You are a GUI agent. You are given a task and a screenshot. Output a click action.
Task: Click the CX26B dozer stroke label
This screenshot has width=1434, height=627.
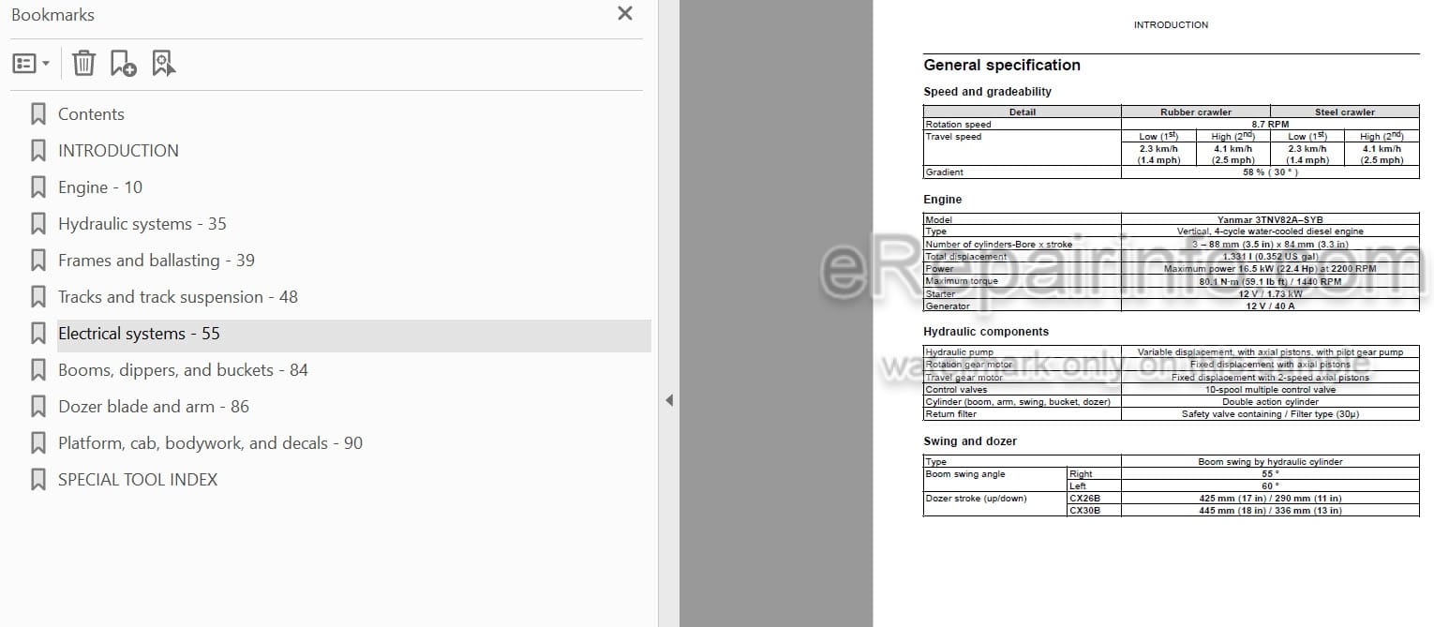(1084, 499)
